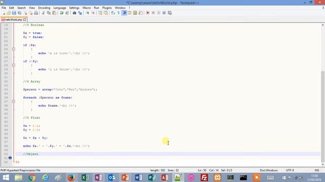Click the Playback macro icon
Viewport: 325px width, 182px height.
158,13
